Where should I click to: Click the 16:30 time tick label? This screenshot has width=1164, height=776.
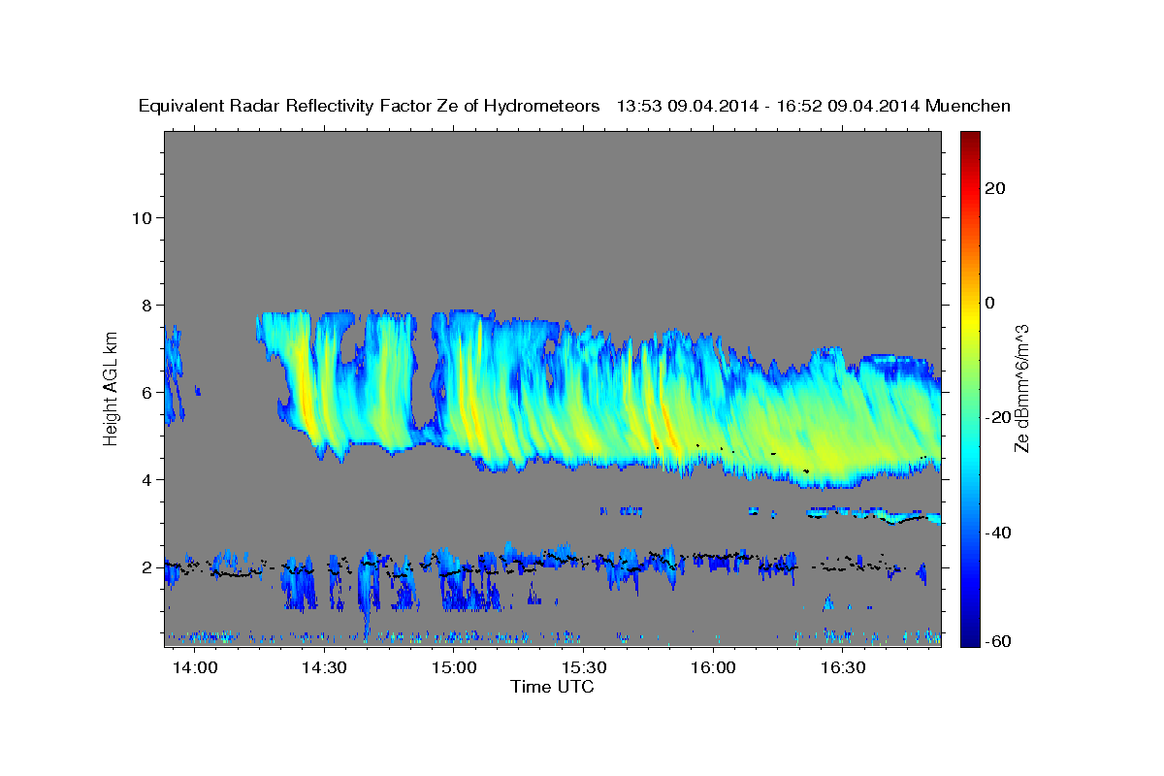843,667
